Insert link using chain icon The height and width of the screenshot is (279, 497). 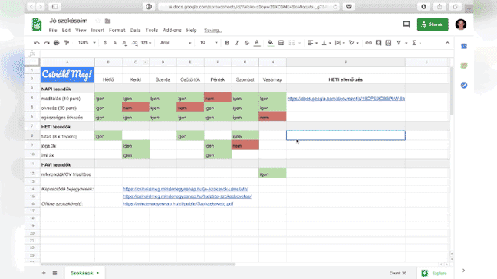[368, 43]
